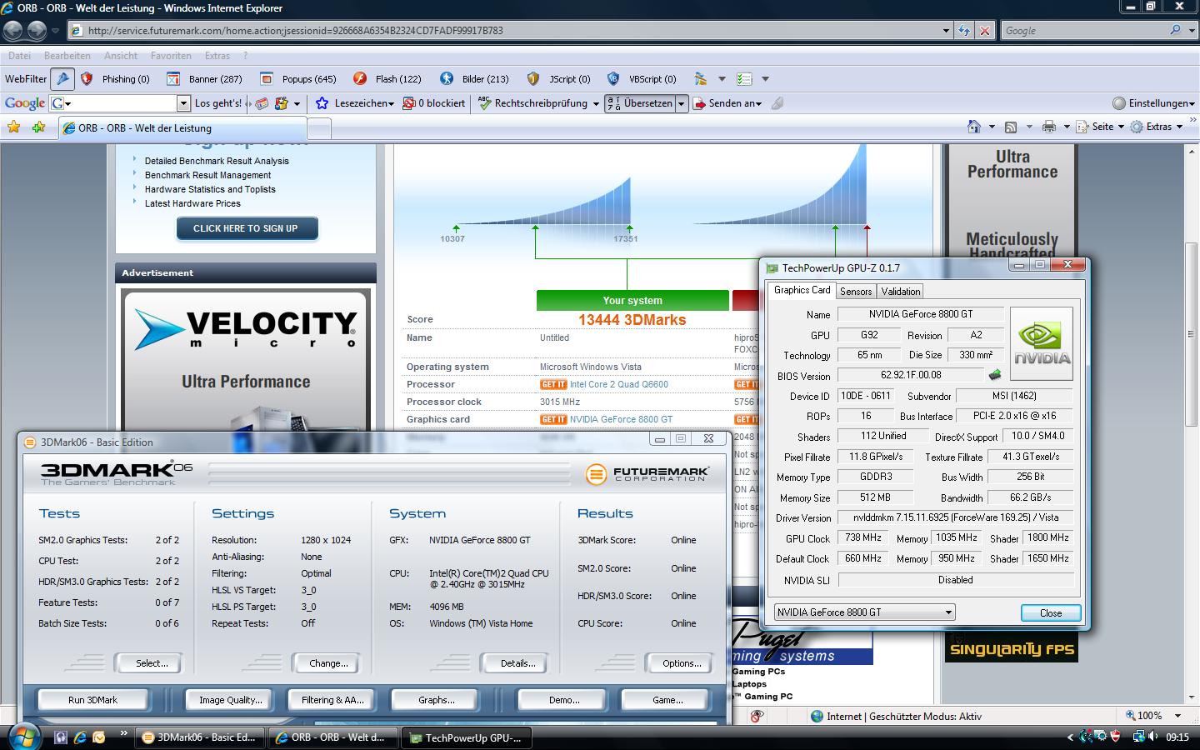Click the Close button in GPU-Z
This screenshot has height=750, width=1200.
coord(1051,612)
